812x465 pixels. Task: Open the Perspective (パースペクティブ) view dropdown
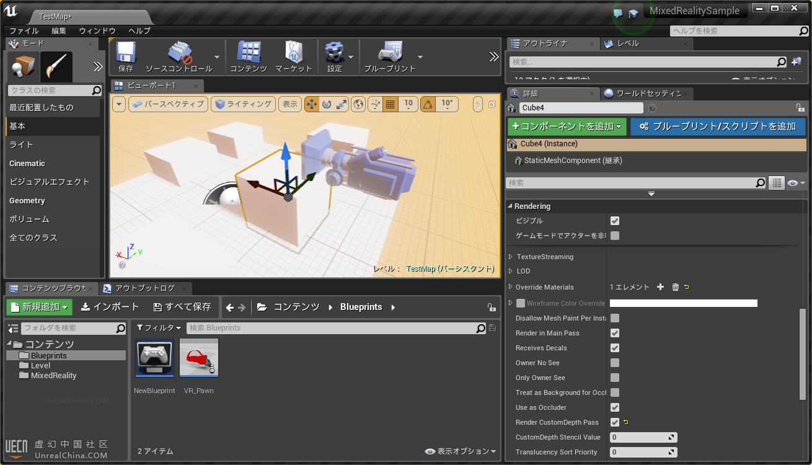click(168, 104)
